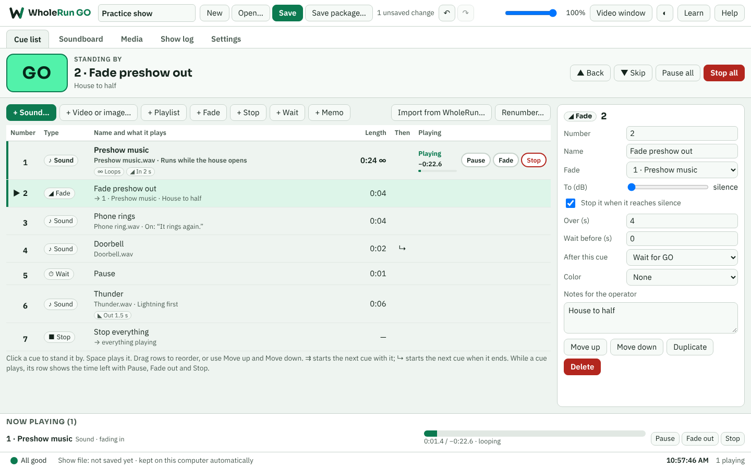
Task: Hit the big GO button
Action: click(x=37, y=73)
